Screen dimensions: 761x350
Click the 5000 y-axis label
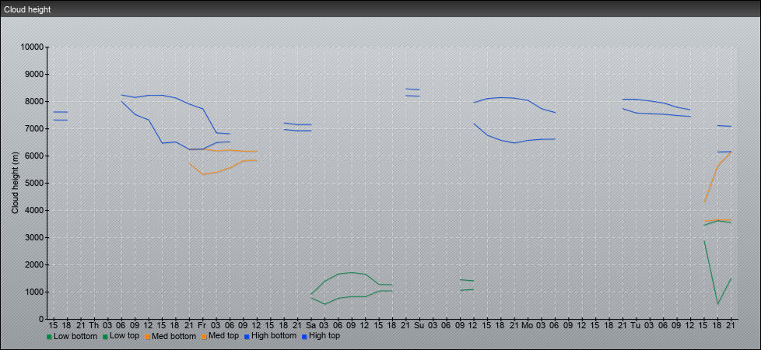(x=34, y=183)
